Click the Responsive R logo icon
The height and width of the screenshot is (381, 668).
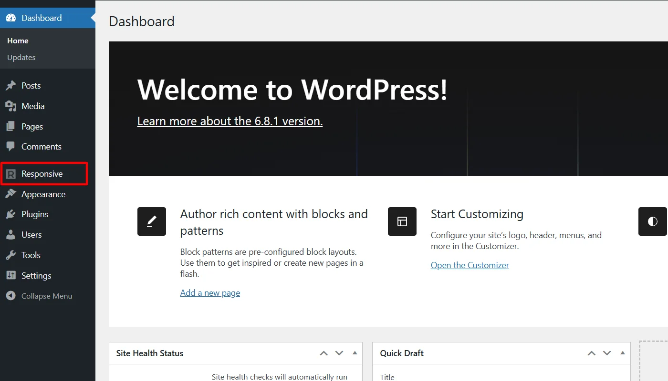click(x=10, y=174)
